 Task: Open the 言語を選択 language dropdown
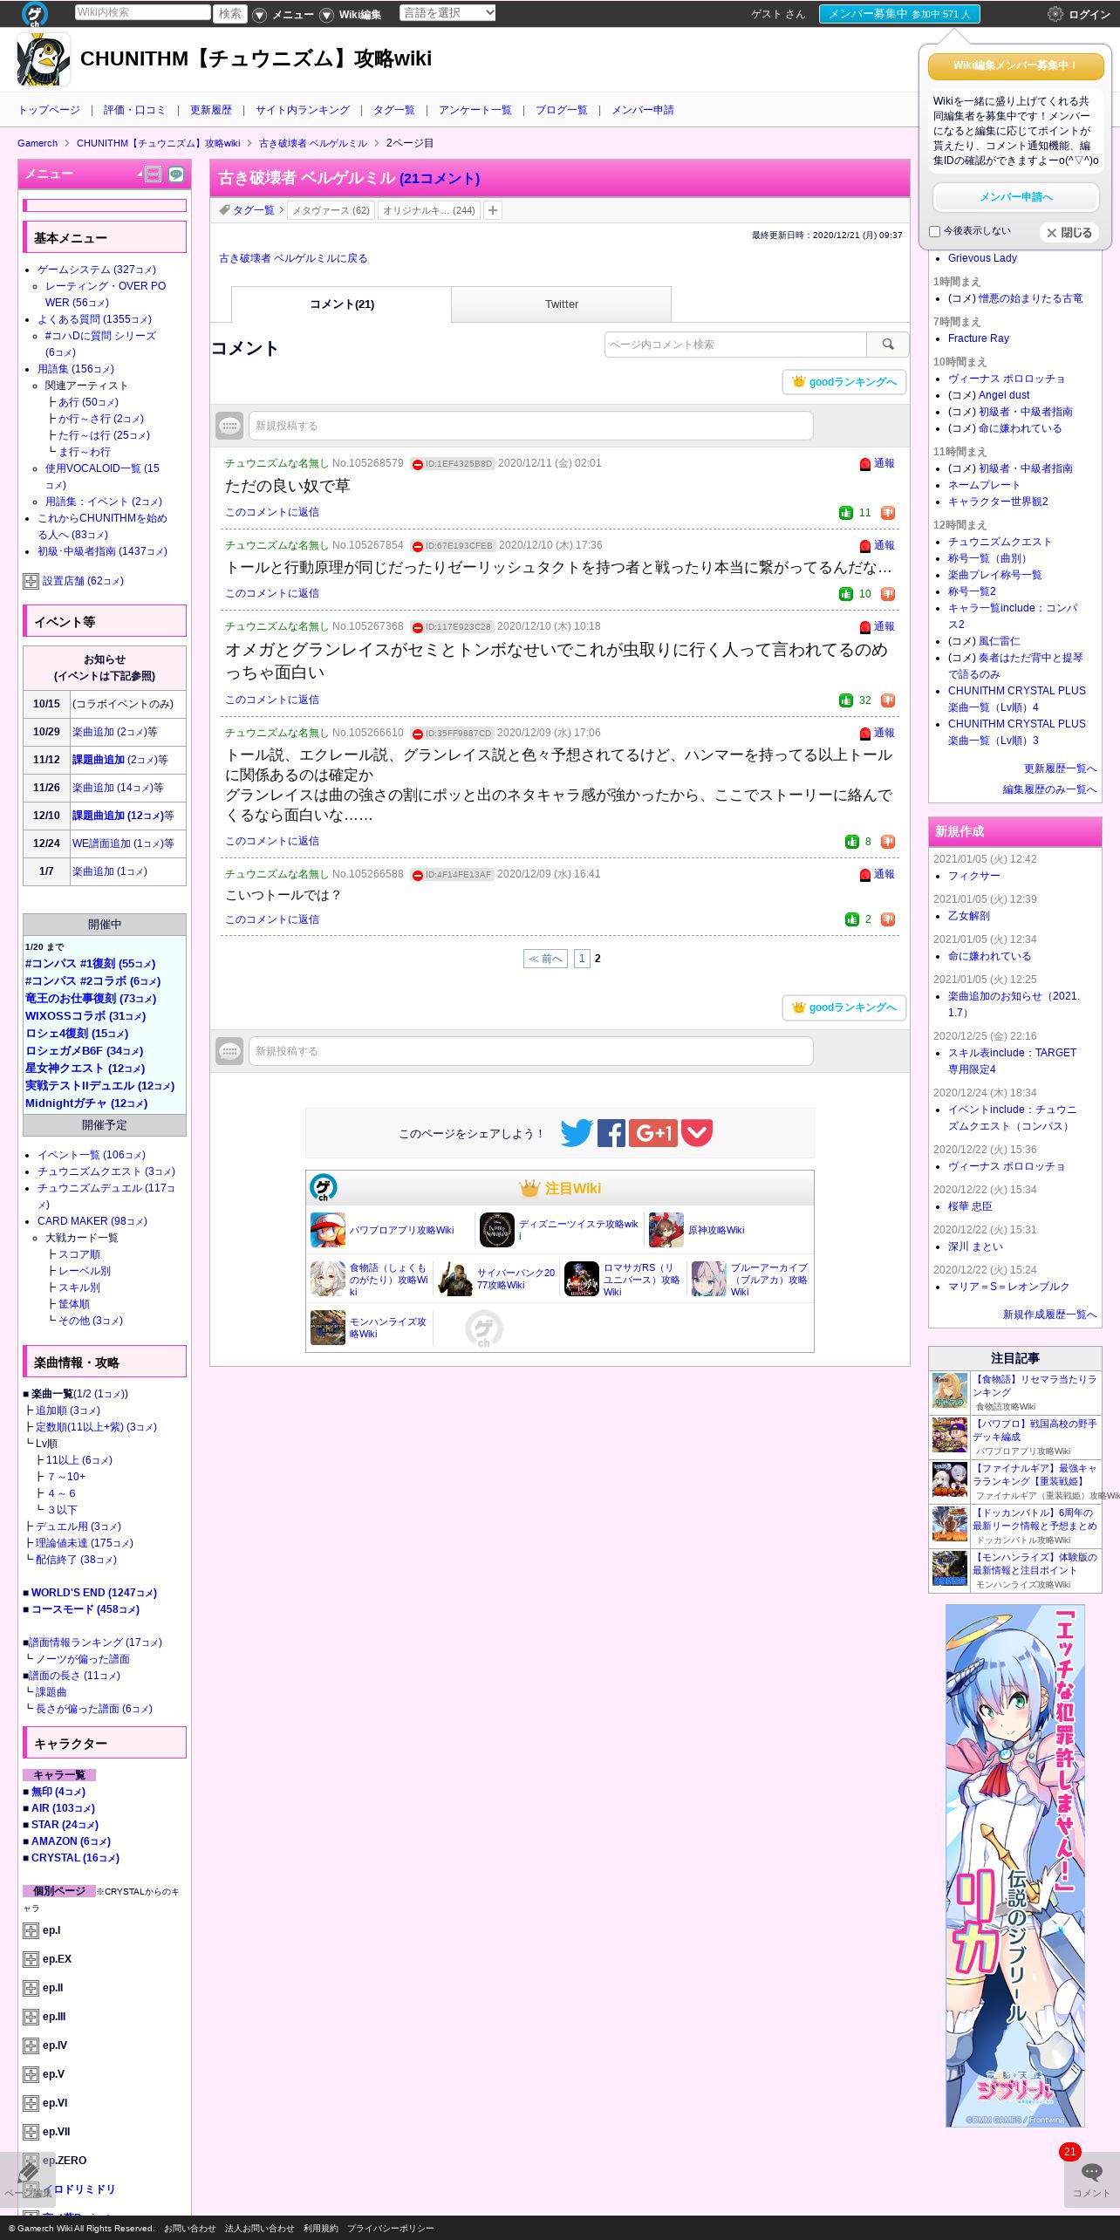pos(447,13)
